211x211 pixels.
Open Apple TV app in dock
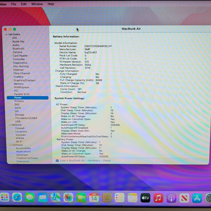point(146,198)
